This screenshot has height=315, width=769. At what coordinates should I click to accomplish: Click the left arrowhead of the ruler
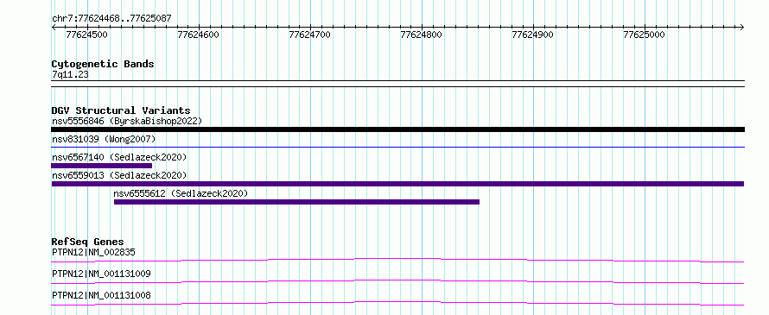[54, 27]
